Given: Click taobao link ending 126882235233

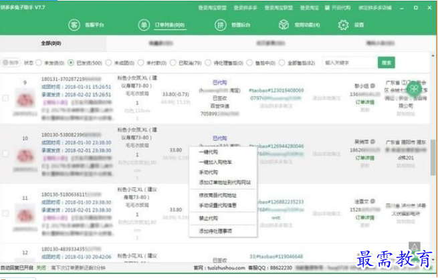Looking at the screenshot, I should [x=280, y=202].
